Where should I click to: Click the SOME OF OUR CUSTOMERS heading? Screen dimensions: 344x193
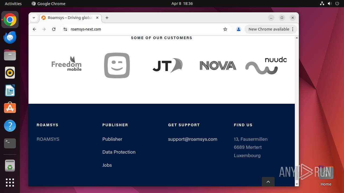point(162,38)
